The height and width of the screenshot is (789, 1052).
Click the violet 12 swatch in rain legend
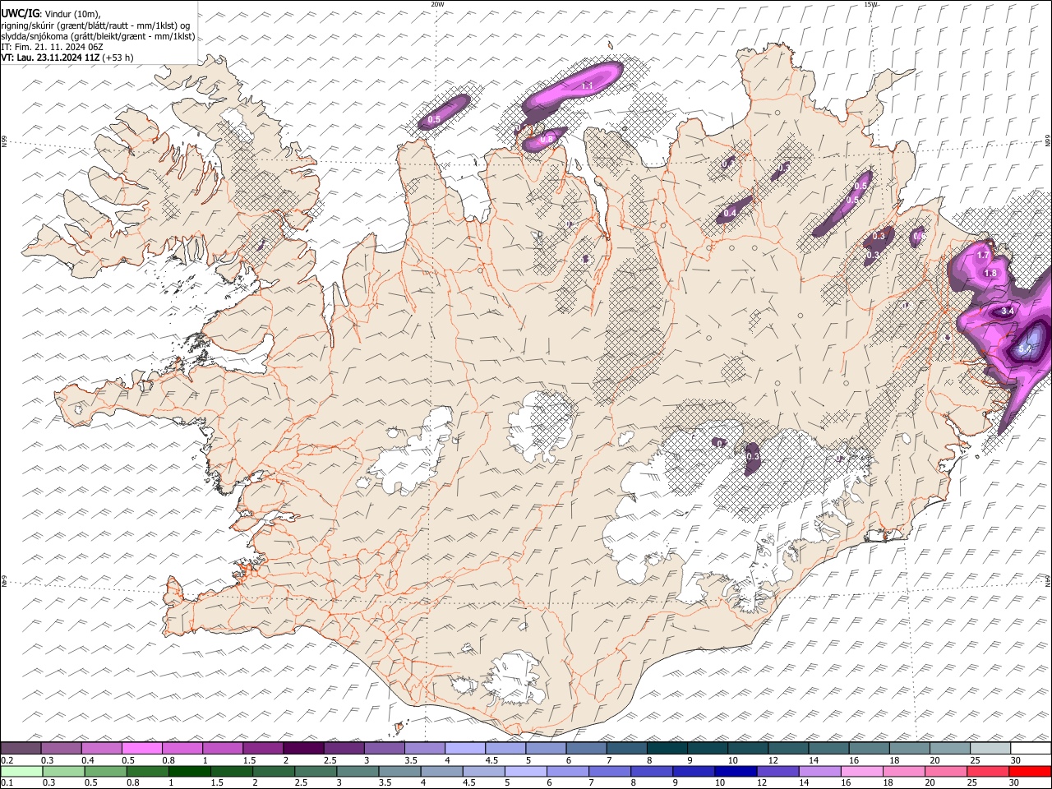[x=777, y=771]
